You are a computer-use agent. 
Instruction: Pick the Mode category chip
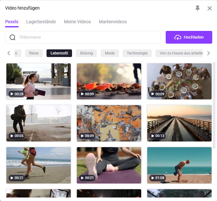click(x=110, y=53)
